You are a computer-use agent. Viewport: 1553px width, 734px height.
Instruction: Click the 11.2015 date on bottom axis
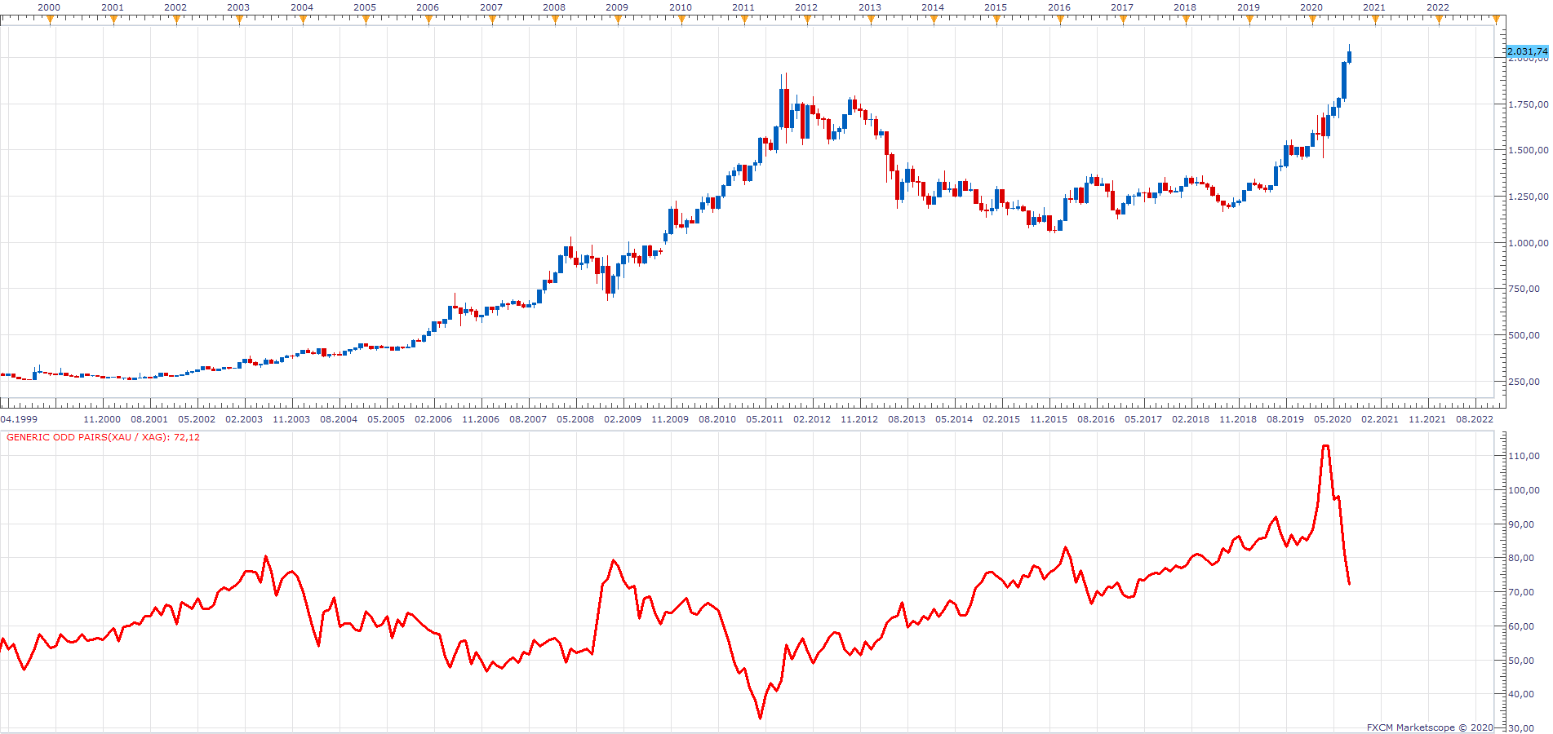1049,419
